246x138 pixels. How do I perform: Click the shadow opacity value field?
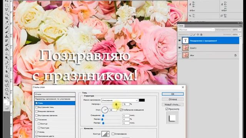point(126,104)
